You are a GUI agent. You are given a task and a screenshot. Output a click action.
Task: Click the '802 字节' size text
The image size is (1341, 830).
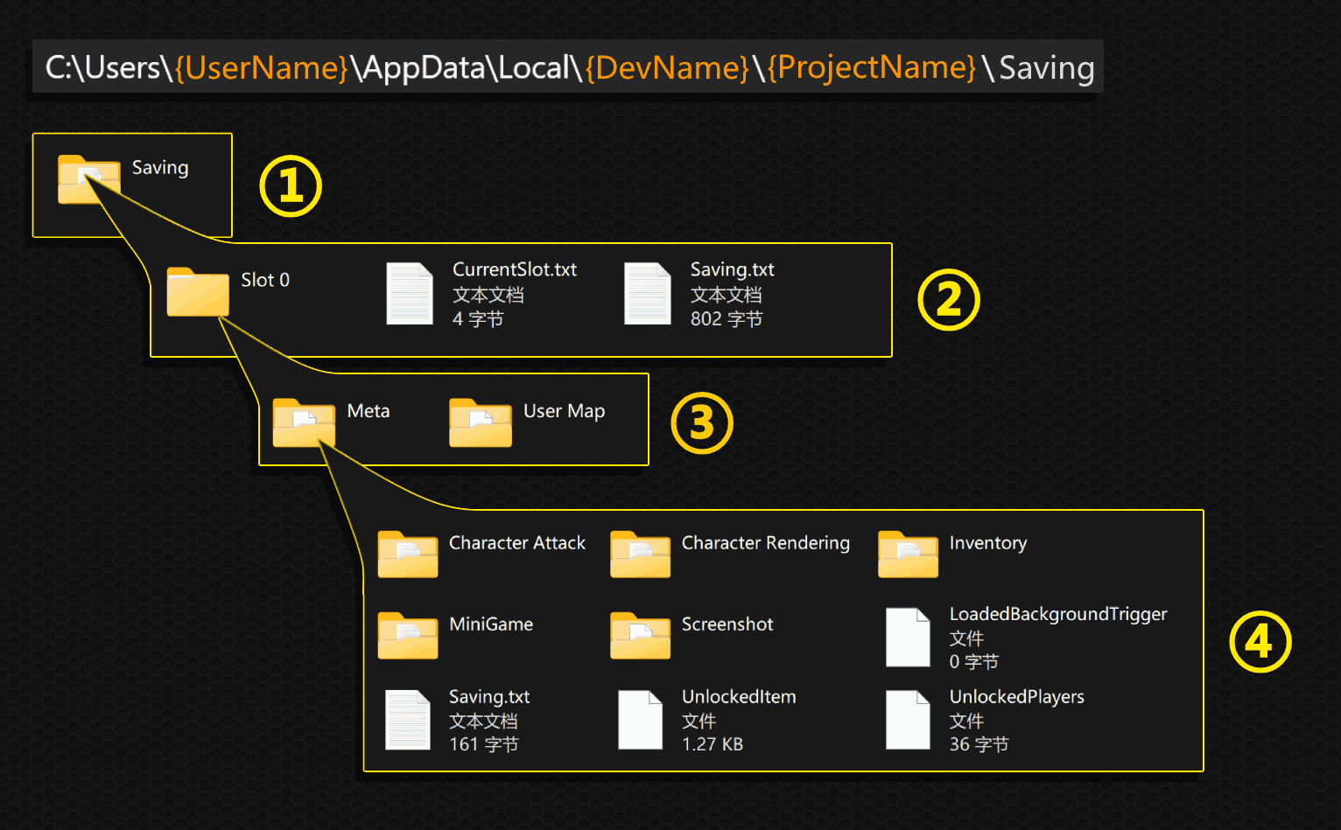pyautogui.click(x=727, y=319)
